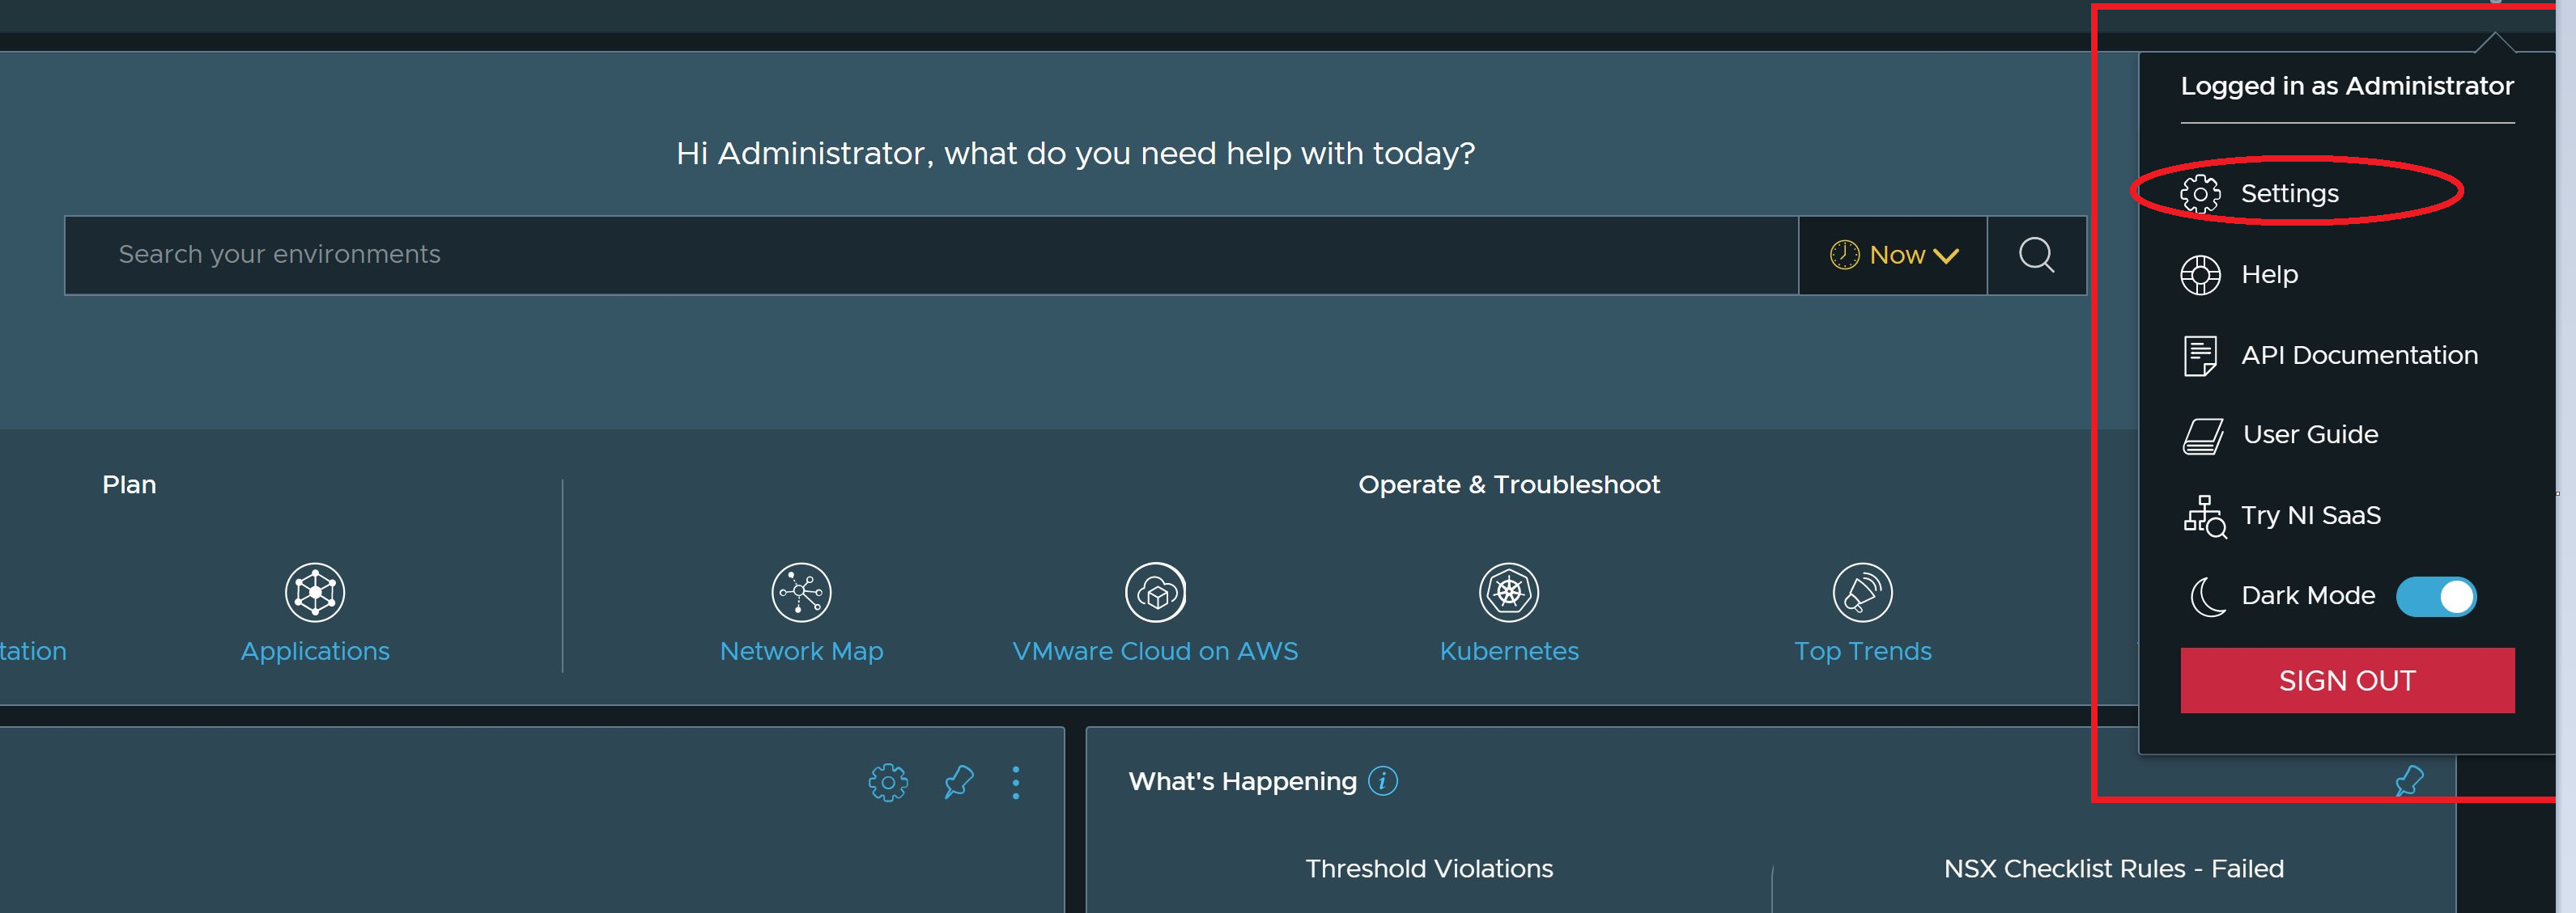Select Help in user menu
This screenshot has width=2576, height=913.
(x=2268, y=275)
